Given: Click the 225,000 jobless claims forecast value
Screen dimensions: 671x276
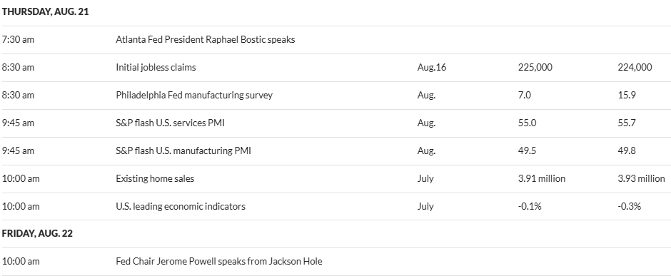Looking at the screenshot, I should tap(535, 67).
